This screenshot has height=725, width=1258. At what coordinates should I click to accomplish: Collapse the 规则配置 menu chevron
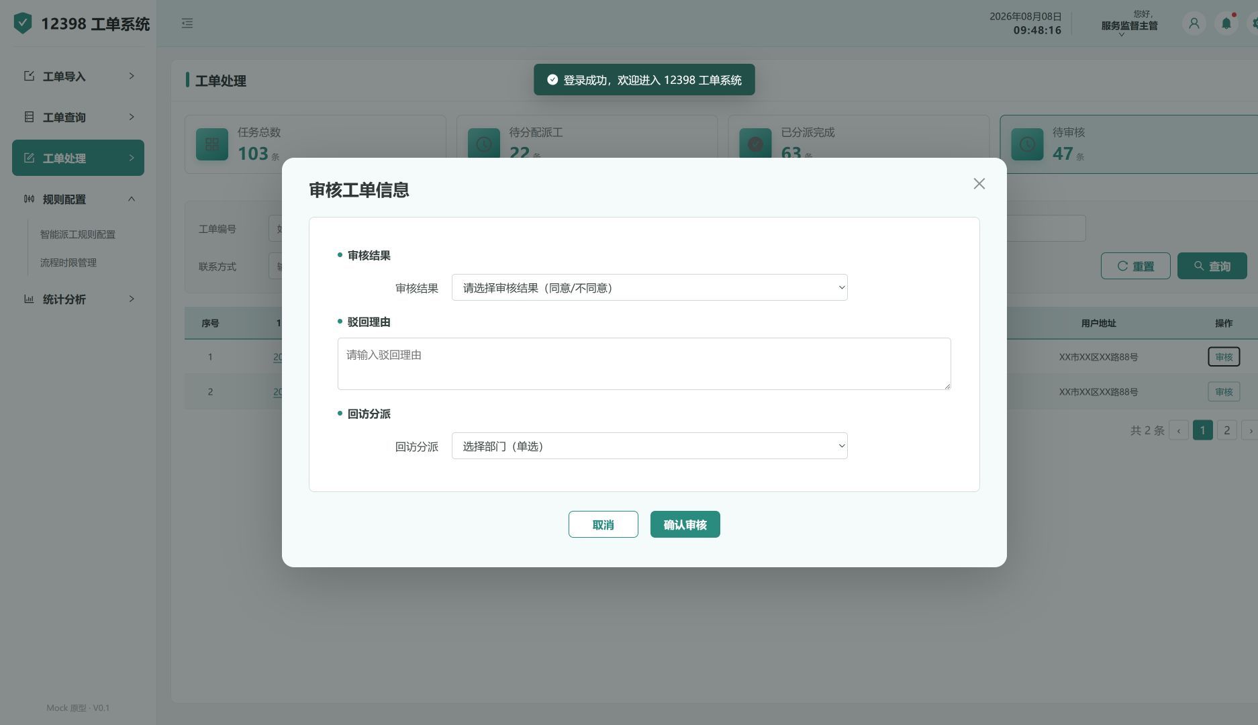coord(132,199)
